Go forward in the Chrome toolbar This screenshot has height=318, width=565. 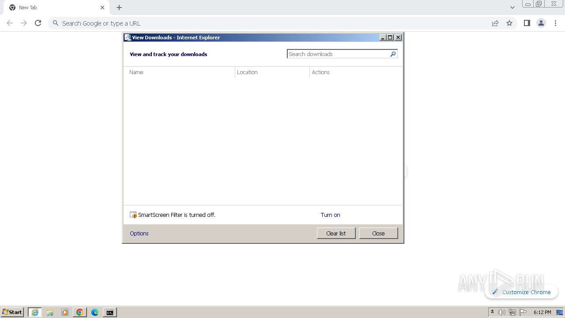(24, 23)
